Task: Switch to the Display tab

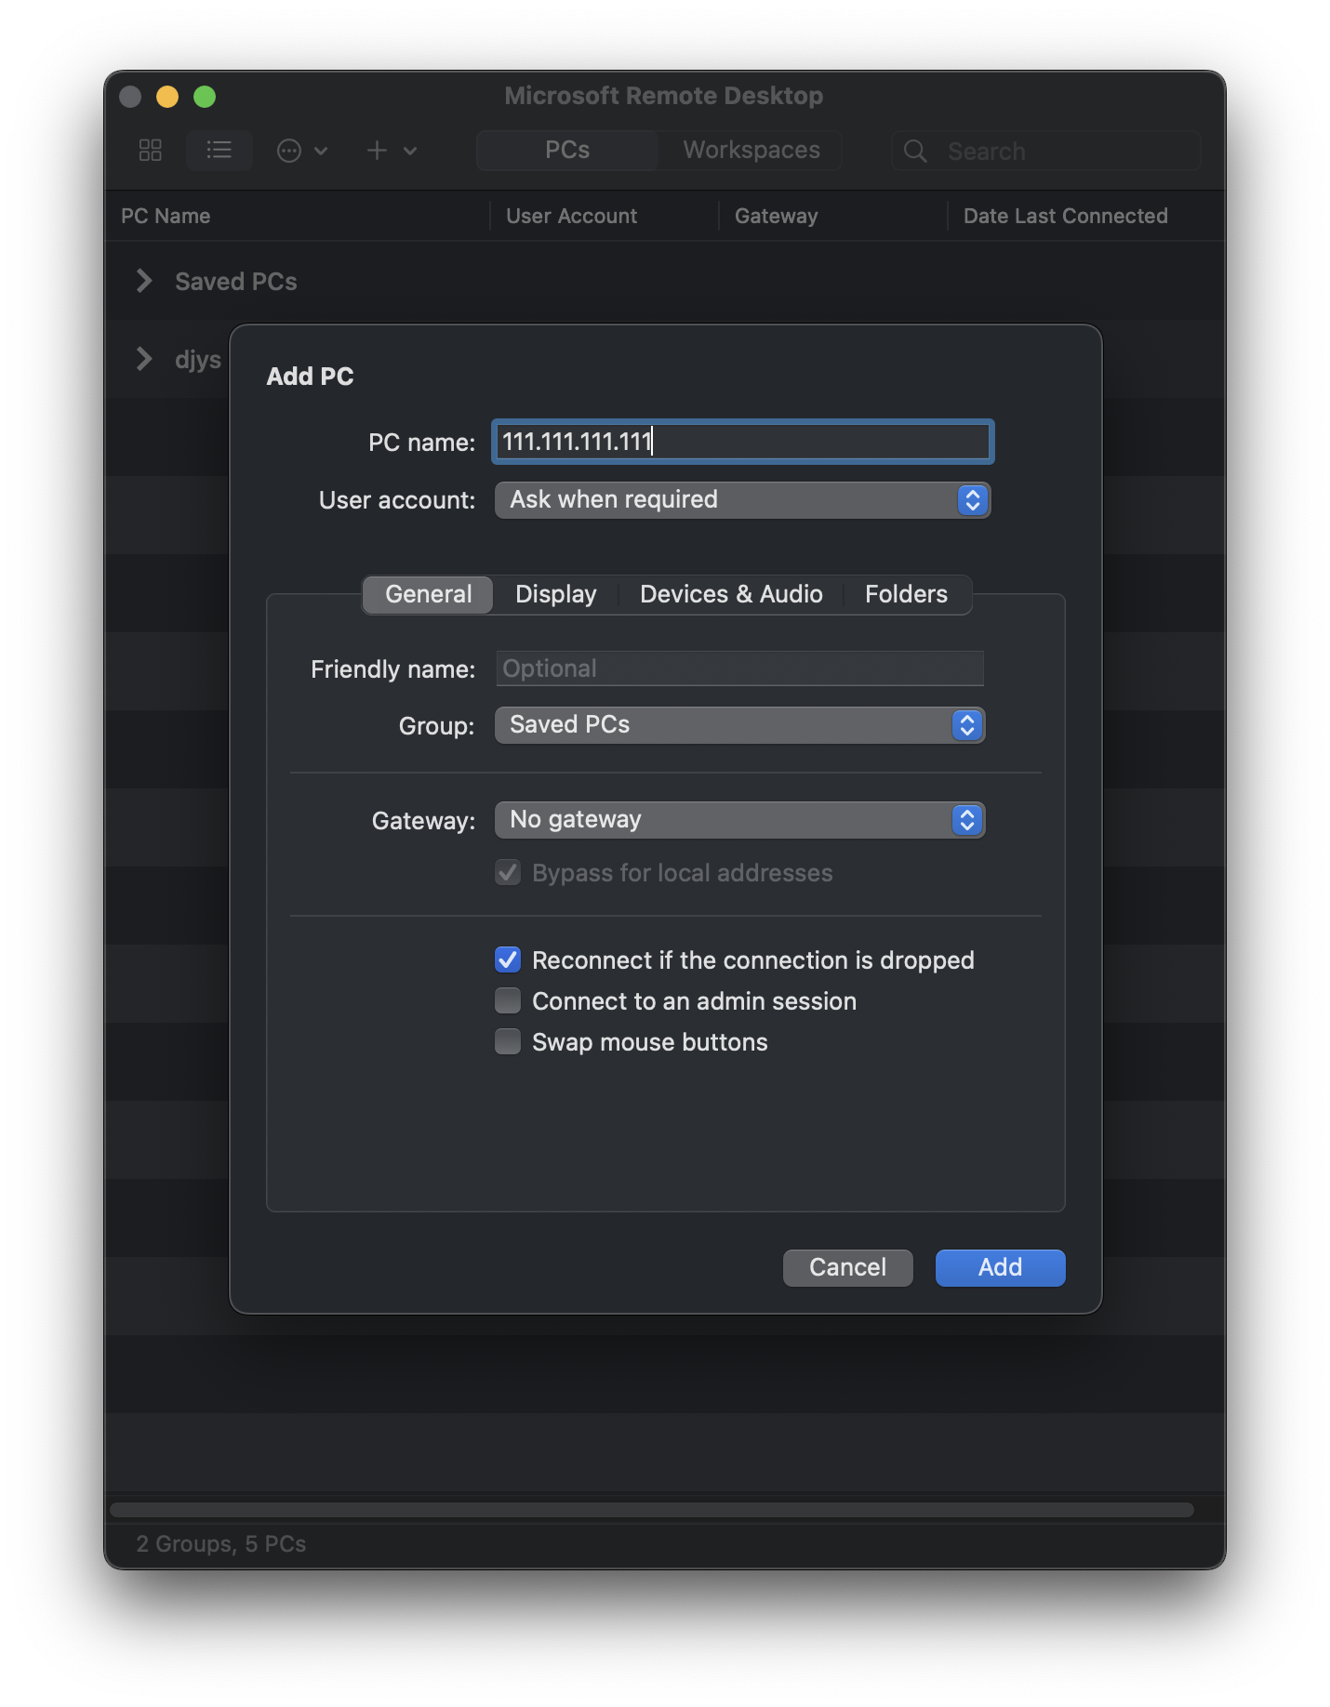Action: (556, 594)
